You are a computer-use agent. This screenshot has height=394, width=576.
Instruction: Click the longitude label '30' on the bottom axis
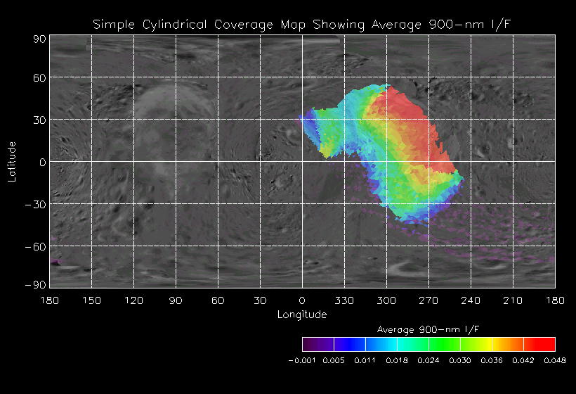pyautogui.click(x=260, y=300)
